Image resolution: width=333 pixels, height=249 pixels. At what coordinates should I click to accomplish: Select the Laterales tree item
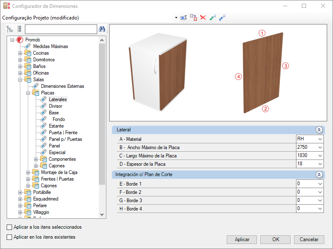[x=58, y=99]
